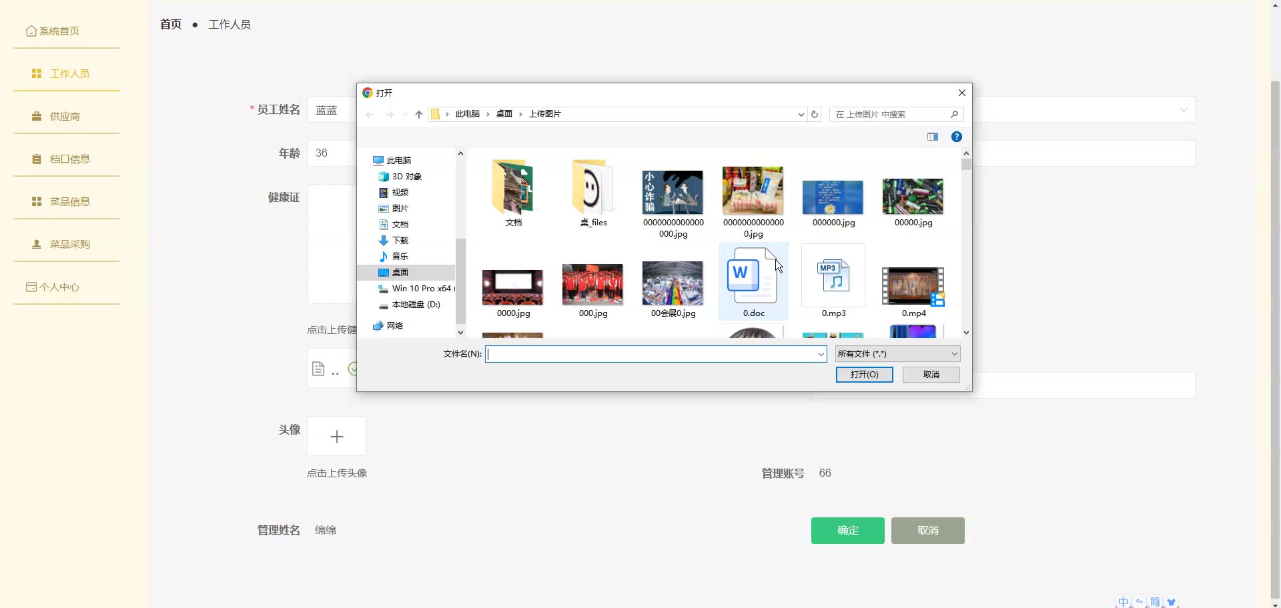Cancel the file dialog with 取消
The image size is (1281, 608).
click(x=931, y=375)
